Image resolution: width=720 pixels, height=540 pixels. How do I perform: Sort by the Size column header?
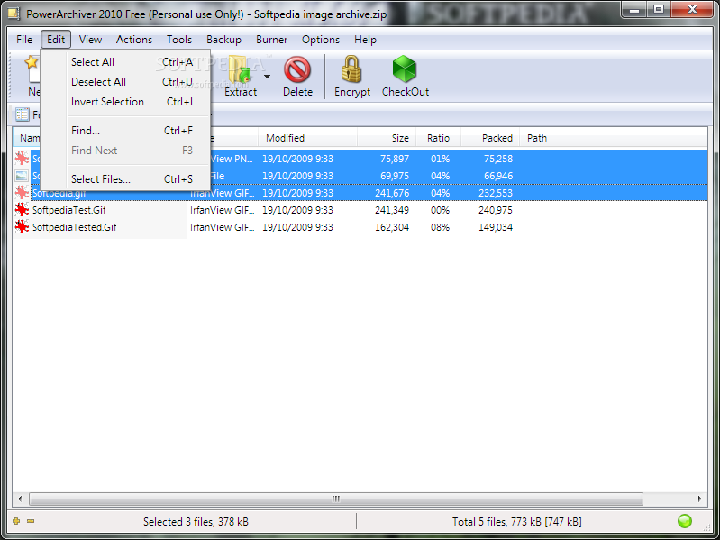(x=387, y=138)
